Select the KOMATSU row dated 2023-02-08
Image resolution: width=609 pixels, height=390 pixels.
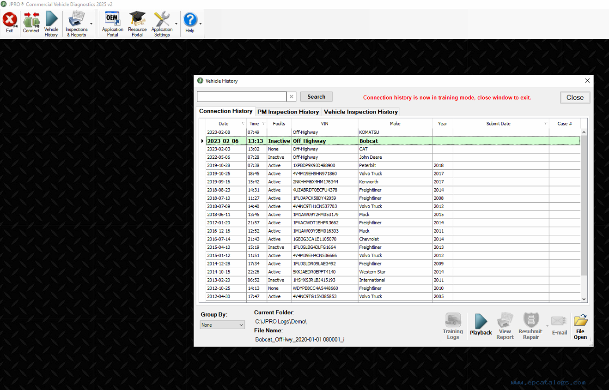click(393, 132)
